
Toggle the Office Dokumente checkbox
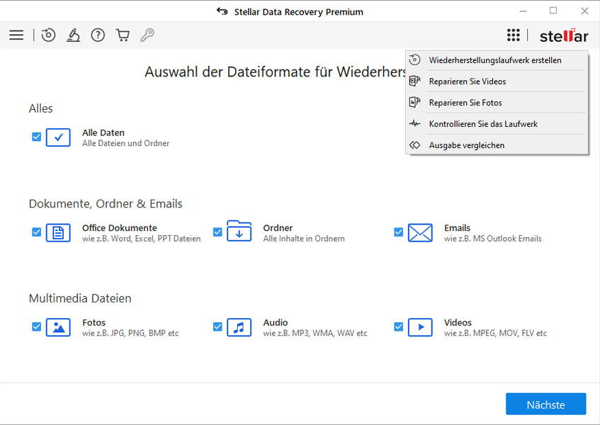36,232
